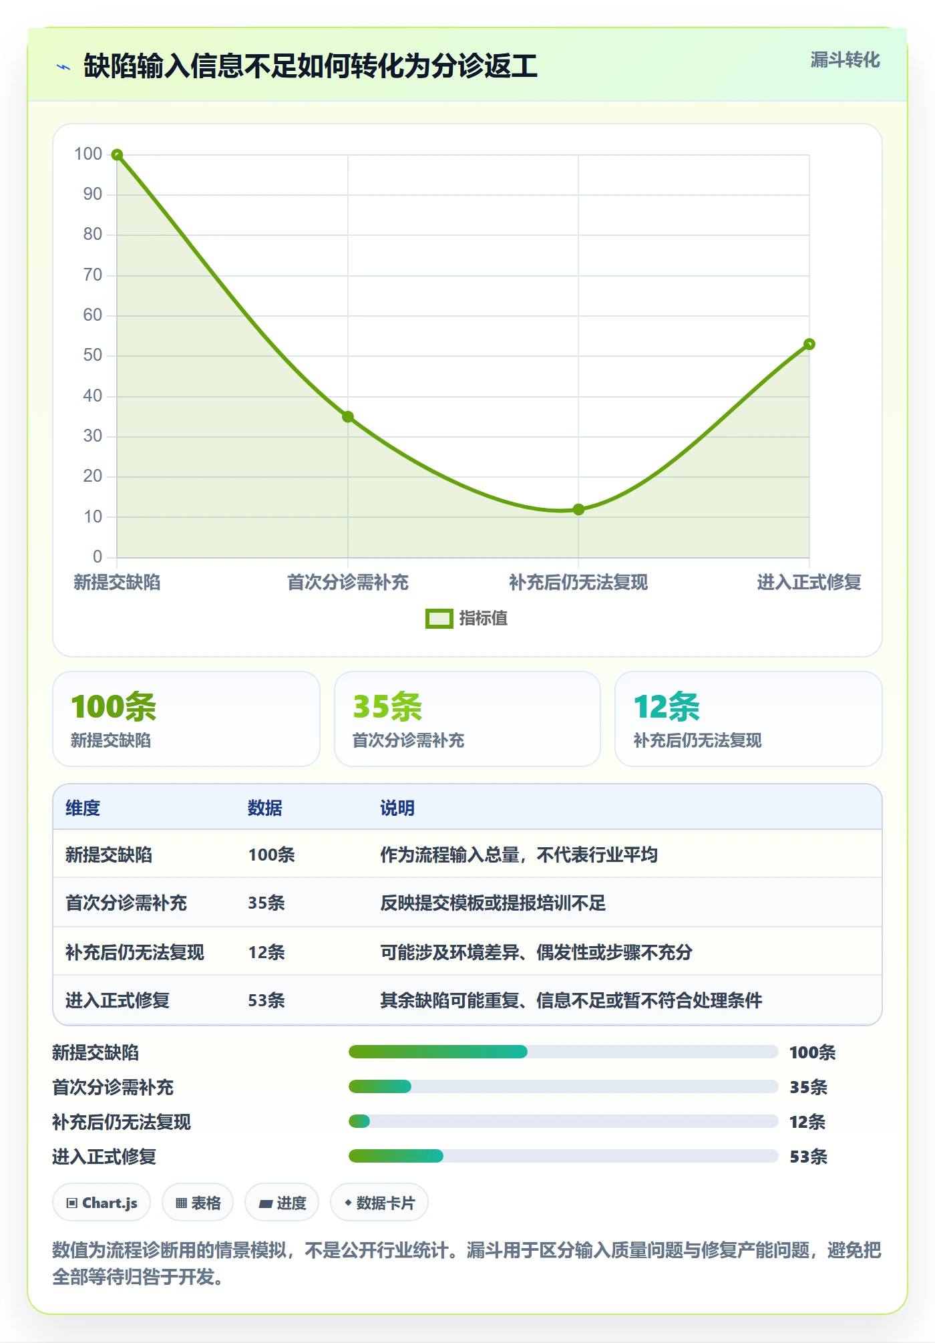Click the x-axis label 进入正式修复 under the chart
Viewport: 935px width, 1343px height.
pyautogui.click(x=809, y=583)
